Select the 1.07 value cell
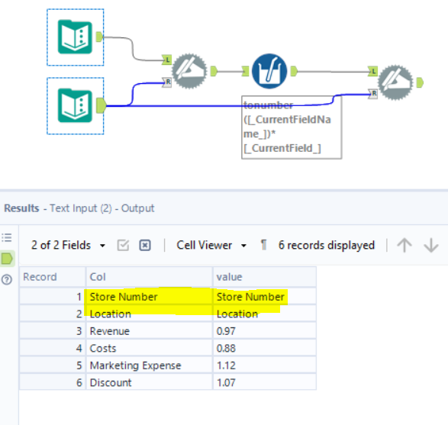The image size is (448, 425). [265, 382]
